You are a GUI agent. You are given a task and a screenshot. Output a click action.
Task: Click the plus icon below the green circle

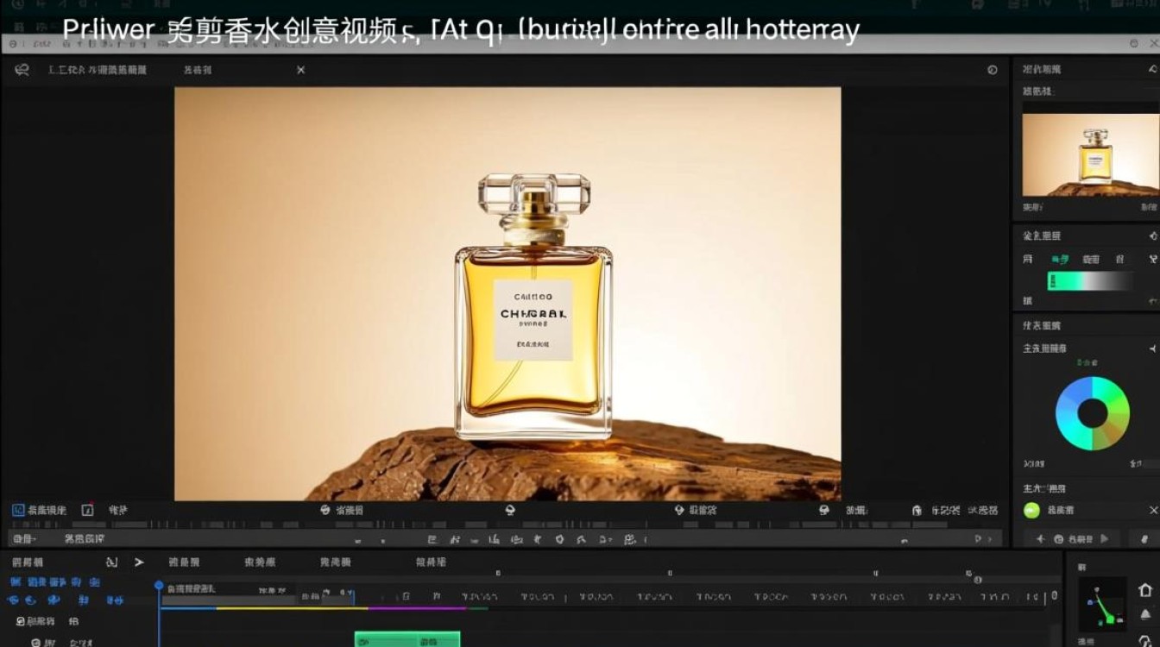point(1040,538)
